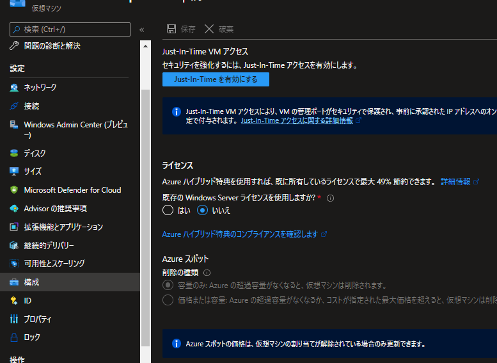The width and height of the screenshot is (497, 363).
Task: Click the 可用性とスケーリング icon
Action: coord(14,263)
